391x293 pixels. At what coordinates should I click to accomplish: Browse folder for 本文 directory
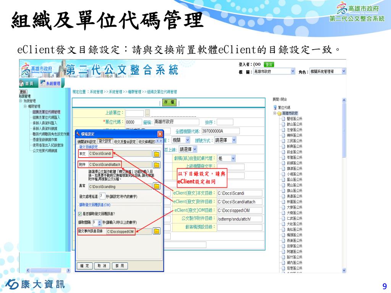[157, 154]
